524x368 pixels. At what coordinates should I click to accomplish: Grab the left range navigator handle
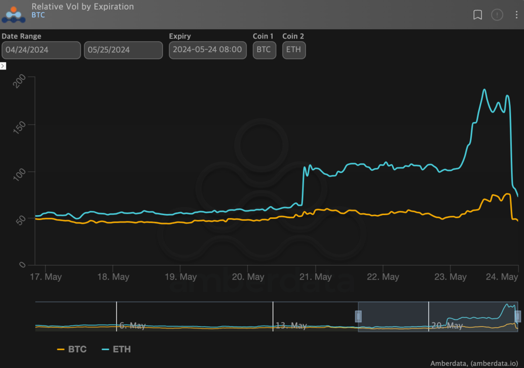[358, 316]
